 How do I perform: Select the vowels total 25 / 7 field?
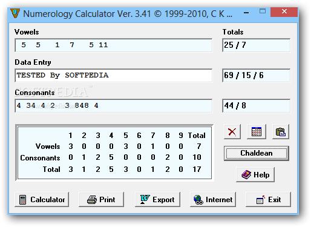tap(257, 45)
